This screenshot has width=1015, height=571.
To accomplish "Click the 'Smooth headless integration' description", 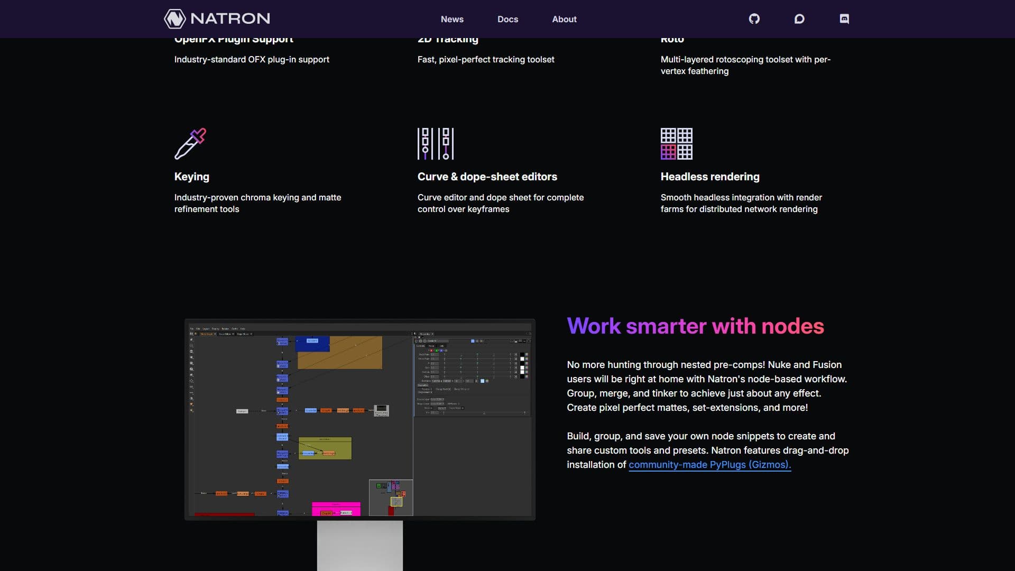I will [x=741, y=203].
